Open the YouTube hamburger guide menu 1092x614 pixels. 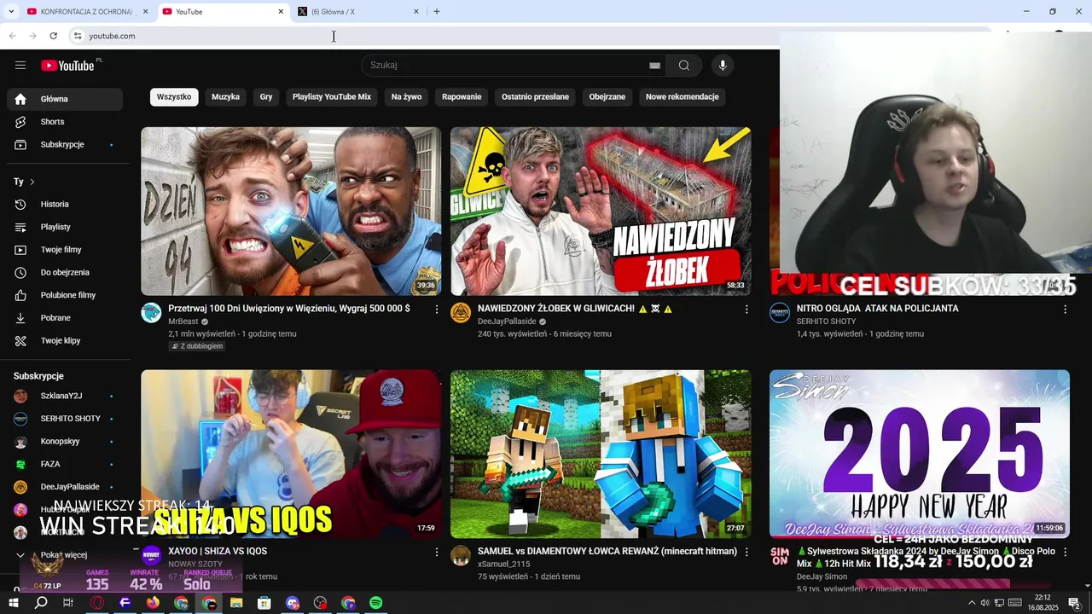[20, 66]
